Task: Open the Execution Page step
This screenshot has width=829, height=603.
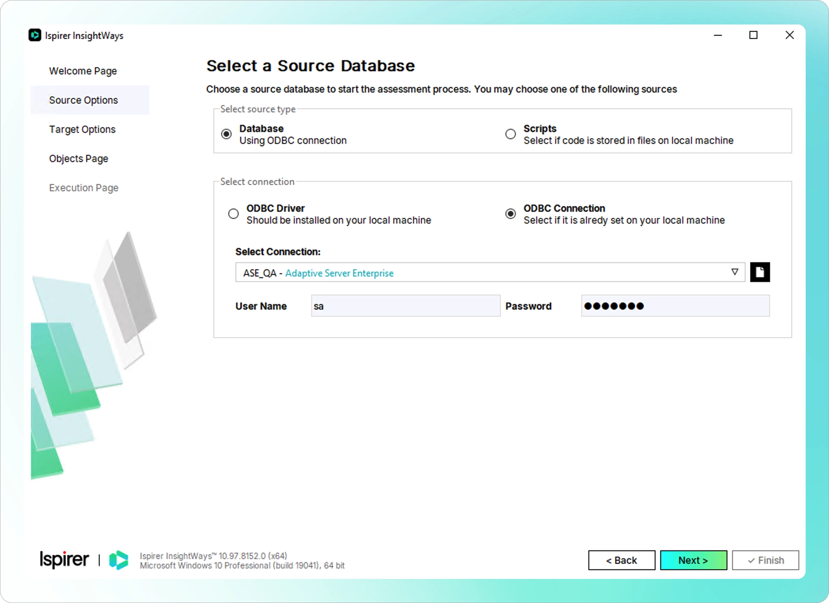Action: click(x=84, y=188)
